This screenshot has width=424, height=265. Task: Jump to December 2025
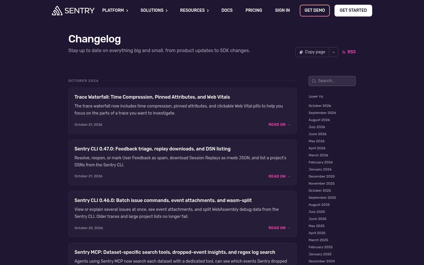[322, 176]
